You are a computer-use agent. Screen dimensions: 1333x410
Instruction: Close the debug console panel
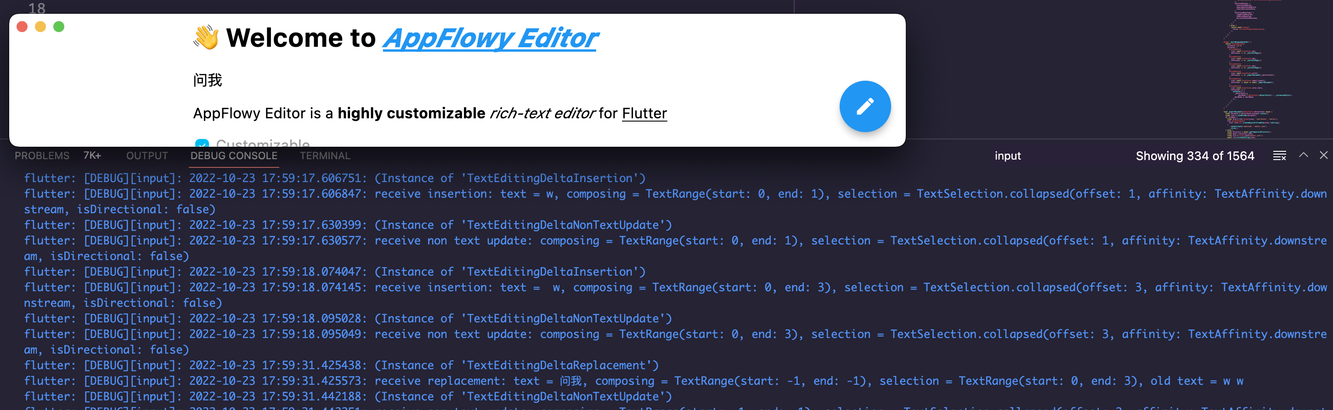[1324, 155]
